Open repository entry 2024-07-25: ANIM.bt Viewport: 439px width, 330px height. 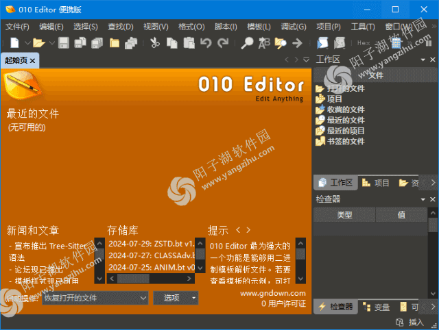pos(151,268)
